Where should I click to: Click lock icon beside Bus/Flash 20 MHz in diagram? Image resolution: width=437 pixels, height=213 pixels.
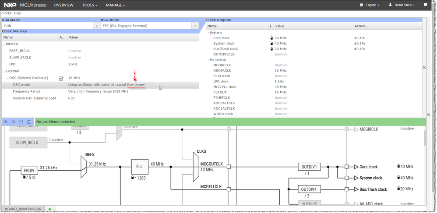(398, 189)
